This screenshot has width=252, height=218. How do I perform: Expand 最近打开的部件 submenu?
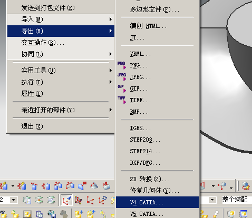[61, 110]
